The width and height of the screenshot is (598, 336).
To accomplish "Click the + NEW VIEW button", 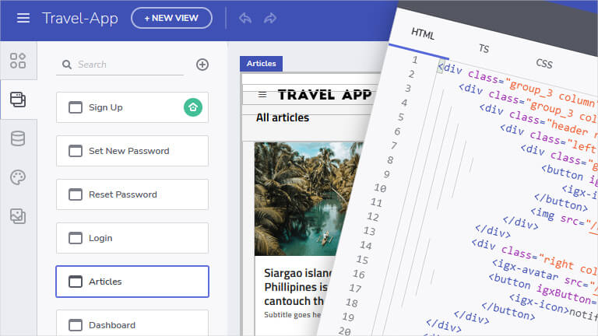I will click(171, 18).
